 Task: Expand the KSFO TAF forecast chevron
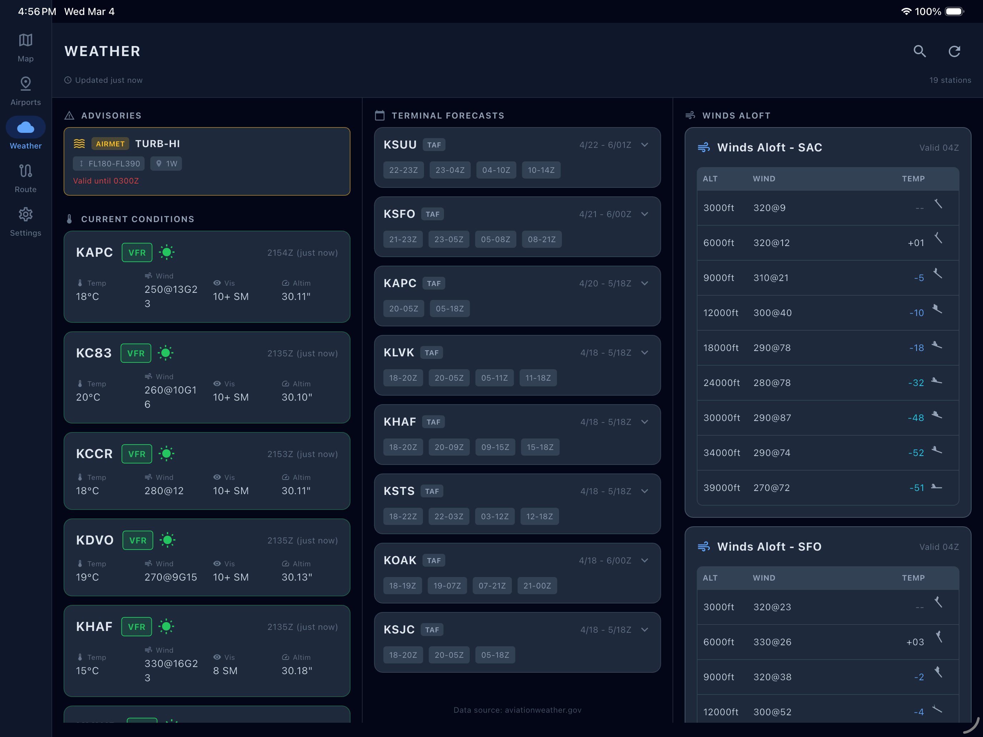[645, 214]
